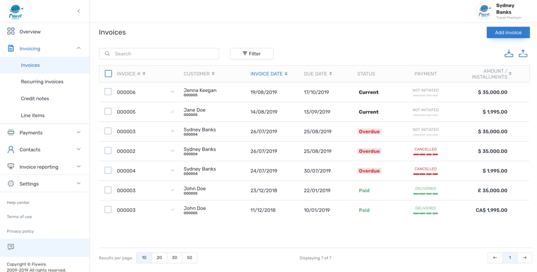Check invoice 000005 for Jane Doe
This screenshot has width=537, height=272.
[x=108, y=112]
